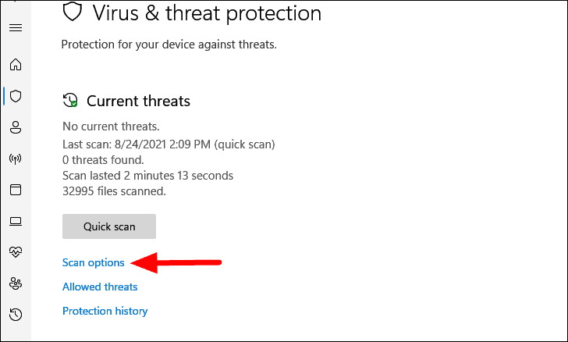This screenshot has width=568, height=342.
Task: Click the large shield icon in page header
Action: (x=72, y=12)
